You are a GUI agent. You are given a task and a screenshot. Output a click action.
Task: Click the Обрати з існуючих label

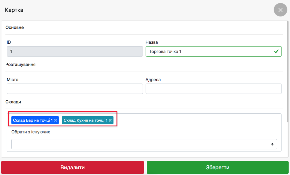tap(31, 132)
